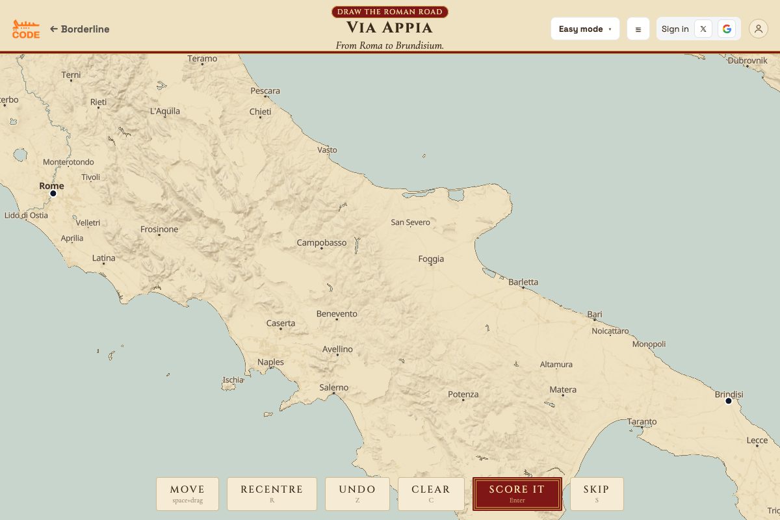Click the Via Appia title
Screen dimensions: 780x520
tap(389, 27)
